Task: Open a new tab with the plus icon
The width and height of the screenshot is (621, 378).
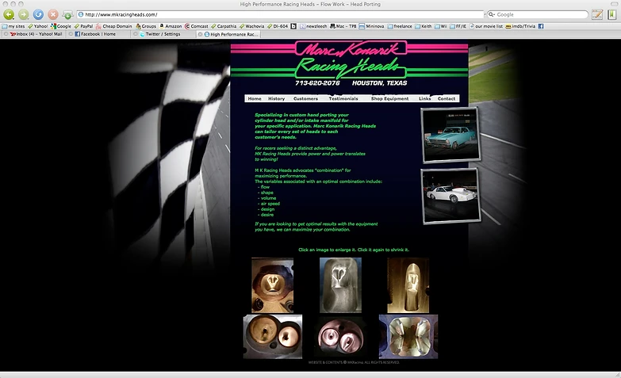Action: point(67,15)
